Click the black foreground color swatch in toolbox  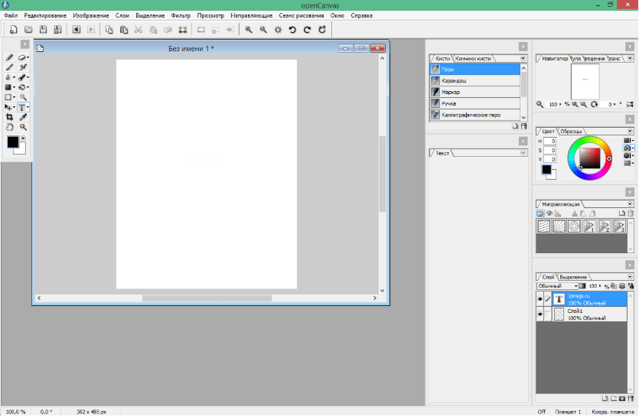tap(13, 142)
